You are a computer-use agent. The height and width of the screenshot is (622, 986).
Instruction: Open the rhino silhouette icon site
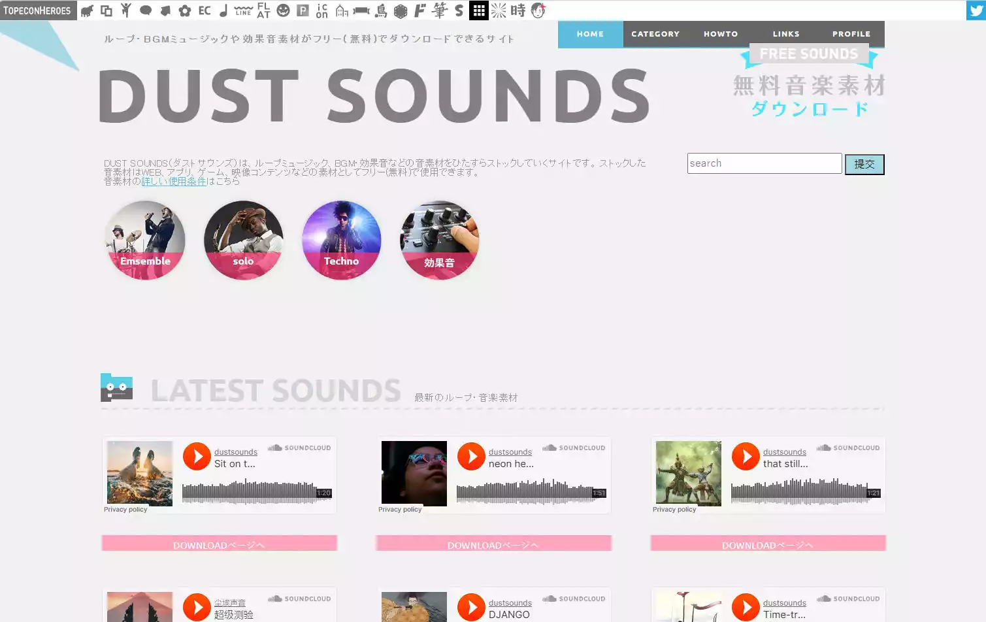[x=87, y=10]
